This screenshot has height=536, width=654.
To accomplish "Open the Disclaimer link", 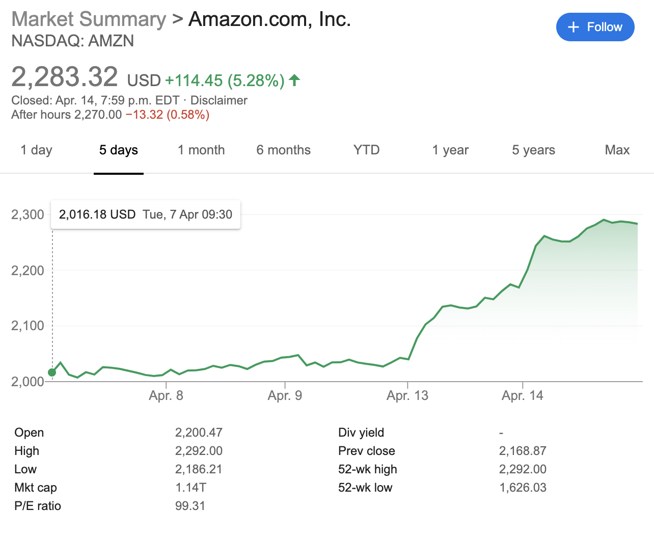I will (219, 100).
